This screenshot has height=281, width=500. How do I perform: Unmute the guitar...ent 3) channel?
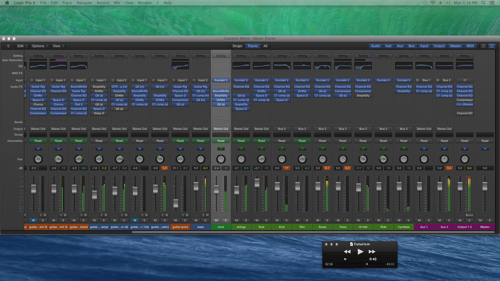(33, 220)
